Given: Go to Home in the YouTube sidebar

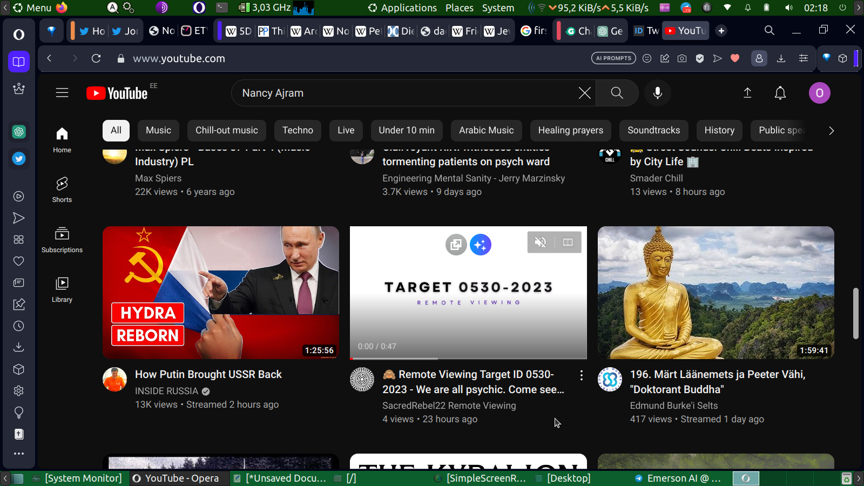Looking at the screenshot, I should pos(62,140).
